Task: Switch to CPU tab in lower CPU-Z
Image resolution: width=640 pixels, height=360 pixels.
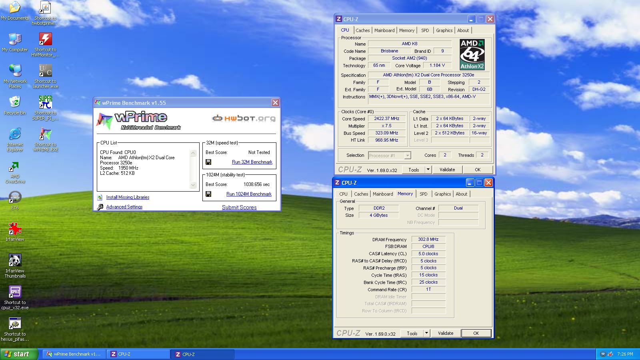Action: coord(344,194)
